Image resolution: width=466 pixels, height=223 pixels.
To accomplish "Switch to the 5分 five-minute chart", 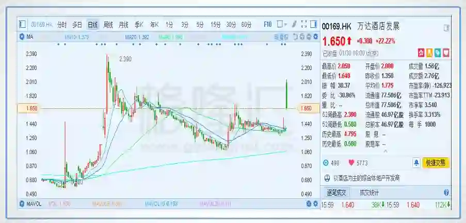I will click(x=200, y=25).
